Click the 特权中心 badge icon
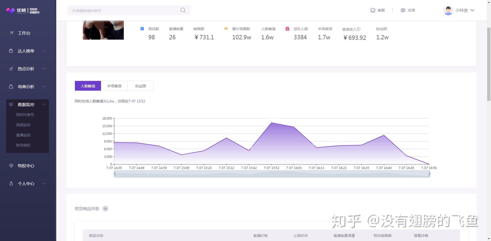The width and height of the screenshot is (491, 241). 11,166
